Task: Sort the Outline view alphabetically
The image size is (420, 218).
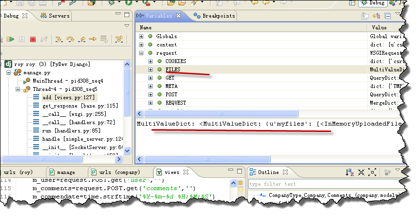Action: [350, 172]
